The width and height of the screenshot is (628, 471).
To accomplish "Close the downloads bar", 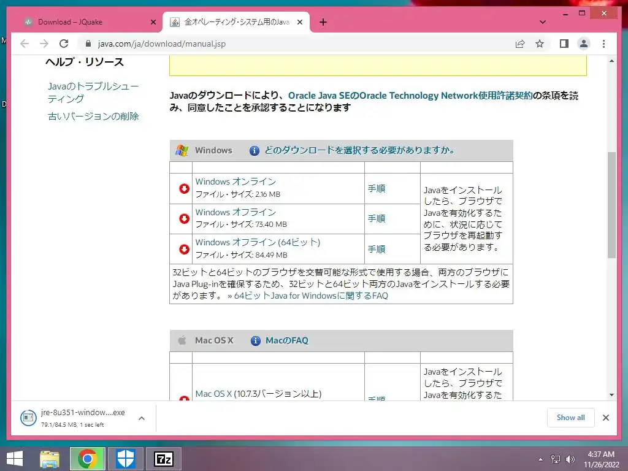I will click(605, 418).
